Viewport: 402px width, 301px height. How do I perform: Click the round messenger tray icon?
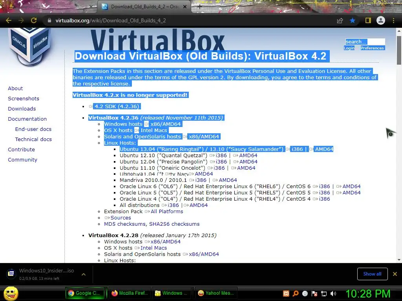click(x=305, y=294)
